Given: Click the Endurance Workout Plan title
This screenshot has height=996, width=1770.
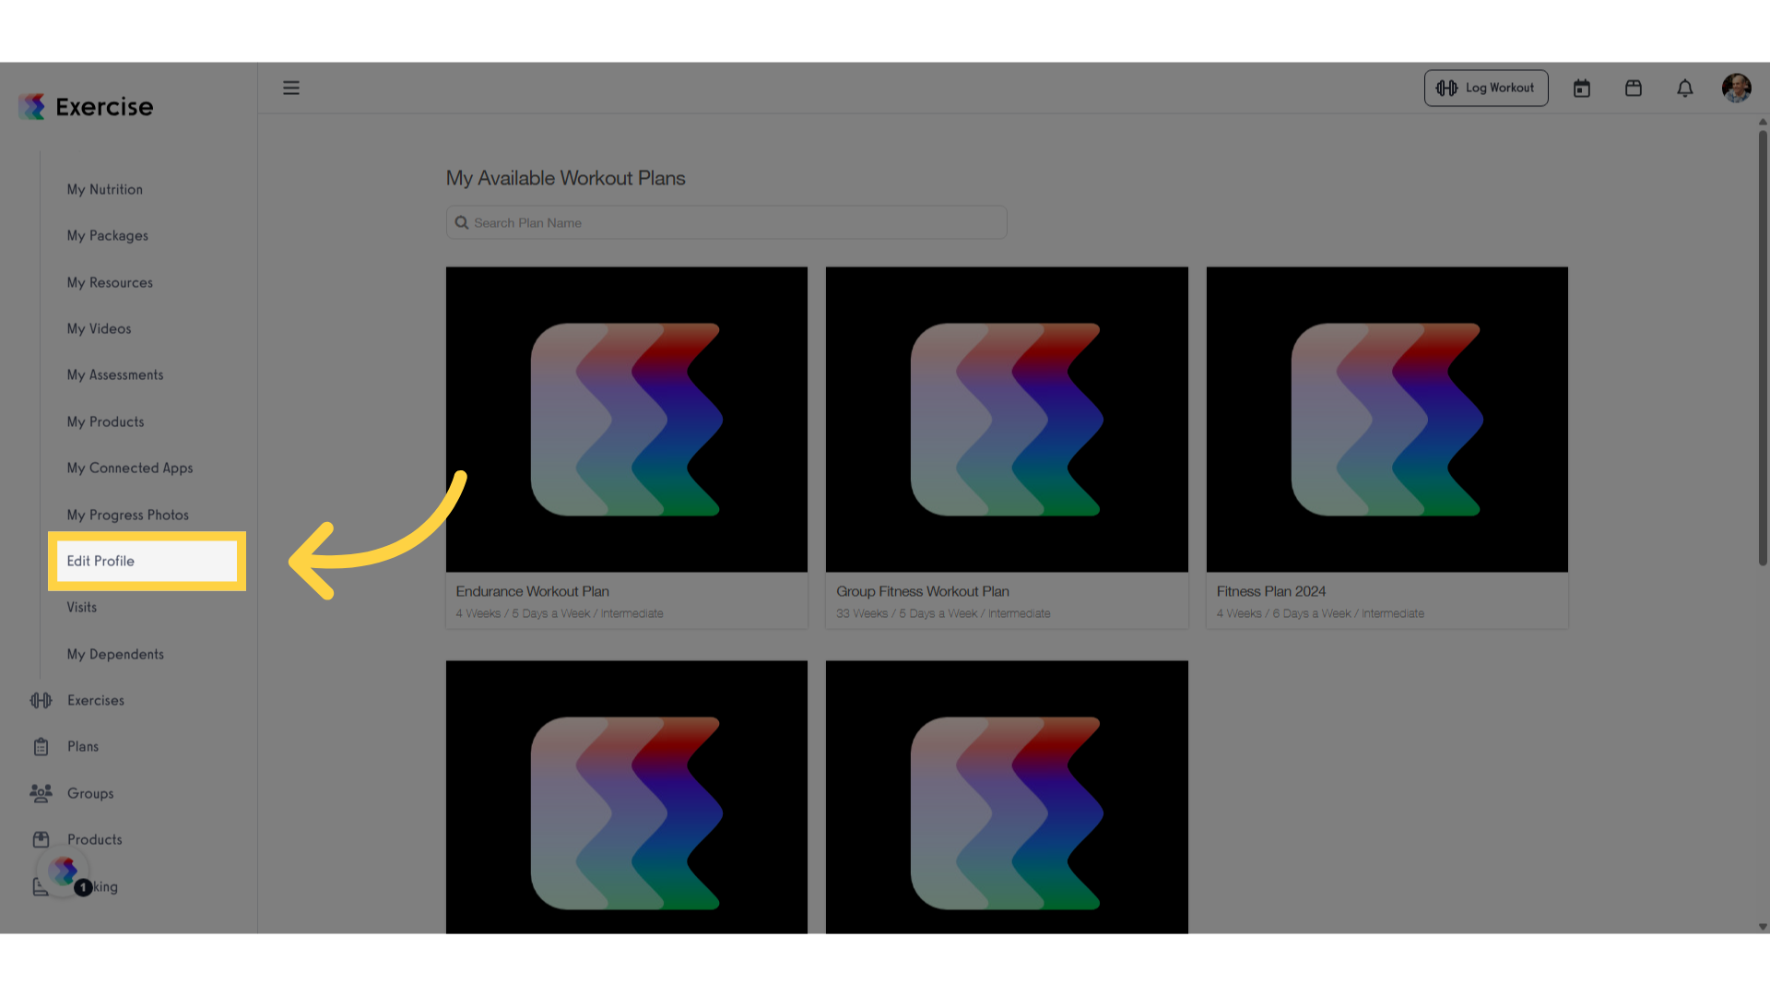Looking at the screenshot, I should [533, 592].
